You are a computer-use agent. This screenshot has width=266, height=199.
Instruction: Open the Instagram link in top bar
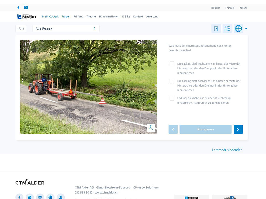(26, 8)
